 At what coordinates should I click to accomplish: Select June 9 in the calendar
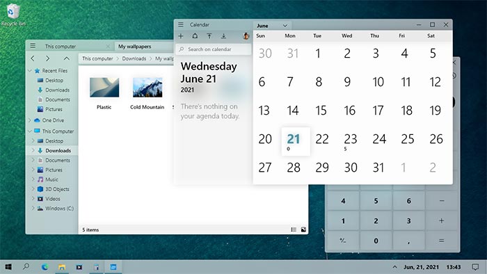pyautogui.click(x=347, y=82)
